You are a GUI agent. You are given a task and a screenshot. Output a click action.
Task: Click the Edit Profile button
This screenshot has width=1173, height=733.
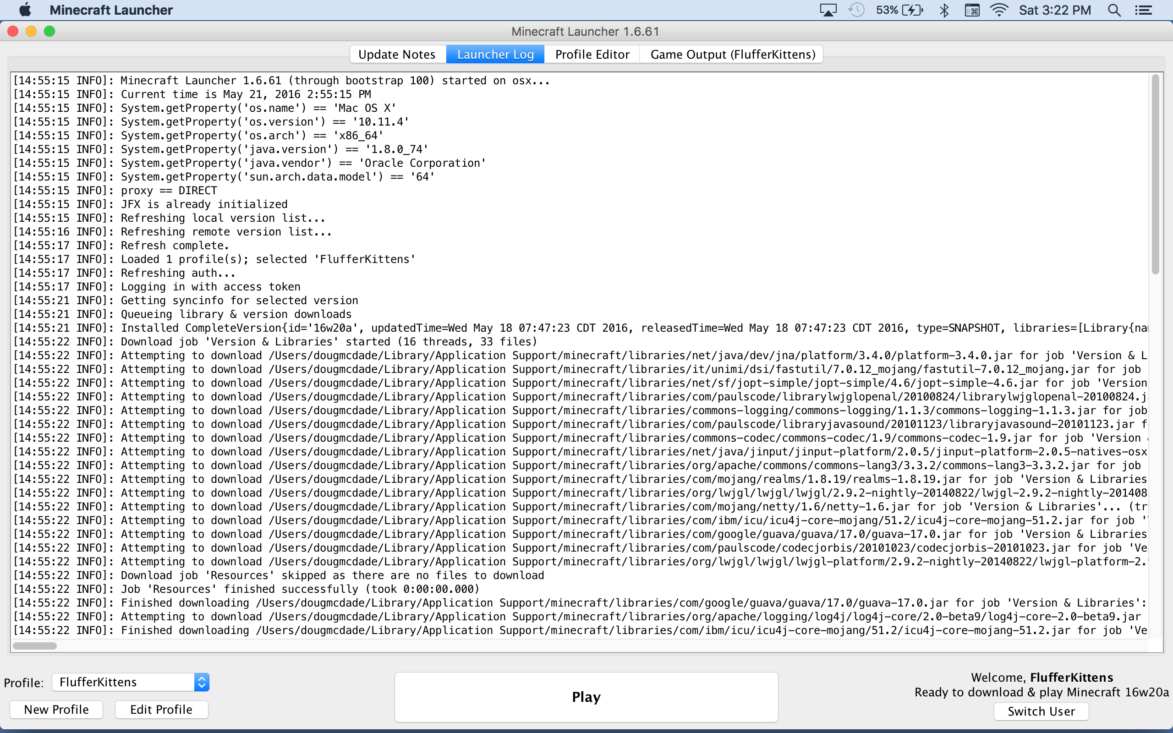tap(161, 709)
